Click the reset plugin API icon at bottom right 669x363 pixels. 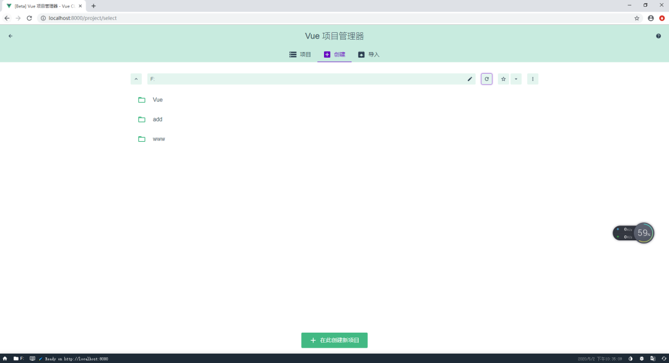(663, 359)
